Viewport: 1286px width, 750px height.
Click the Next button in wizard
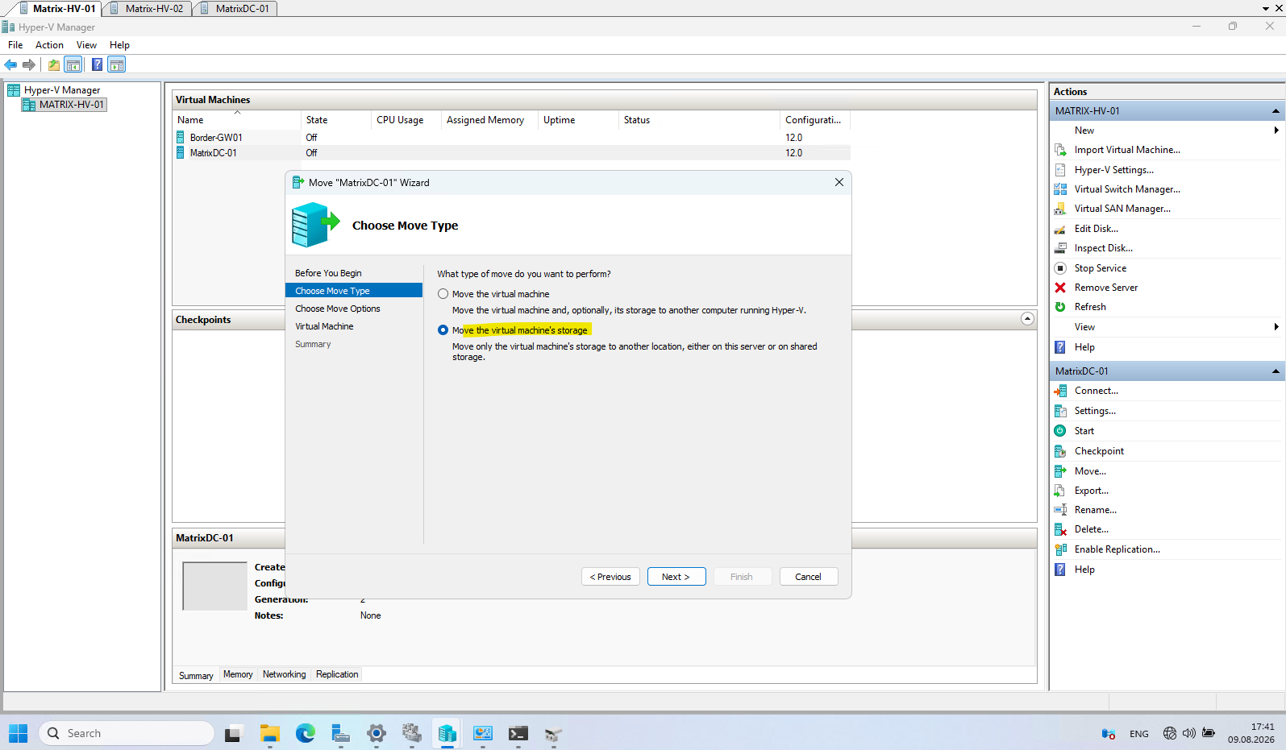pyautogui.click(x=676, y=577)
